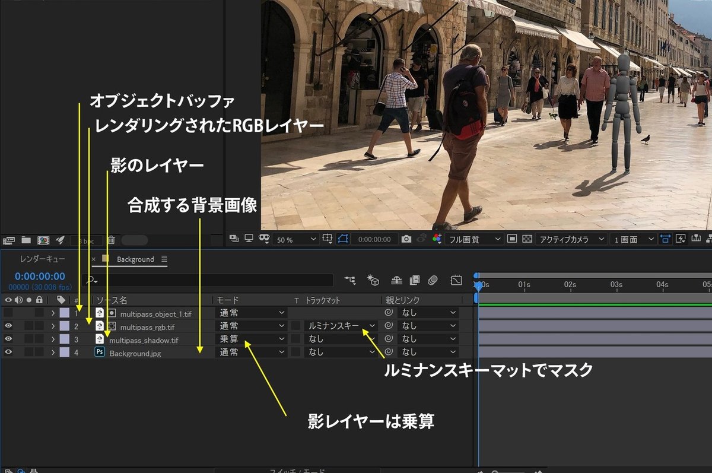The height and width of the screenshot is (473, 712).
Task: Open the 50 % magnification dropdown
Action: coord(297,239)
